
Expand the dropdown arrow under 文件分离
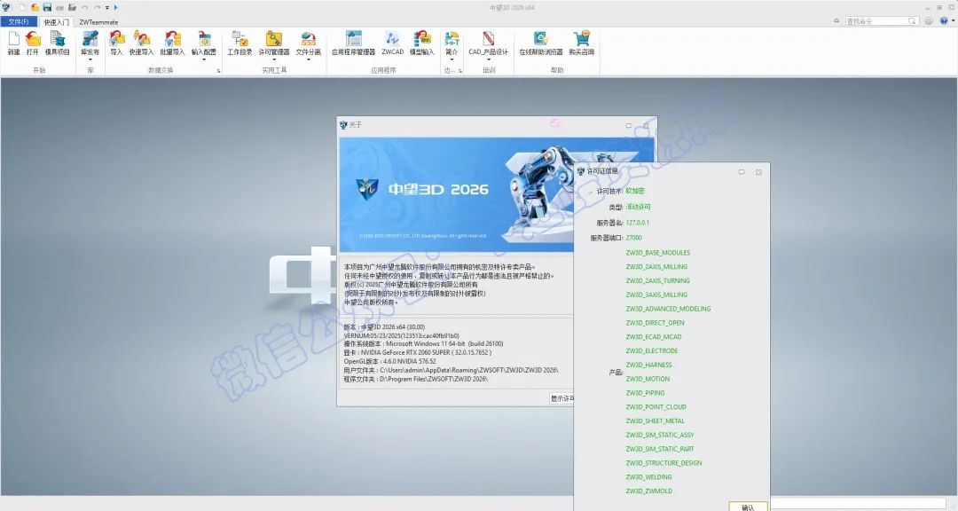(x=308, y=60)
